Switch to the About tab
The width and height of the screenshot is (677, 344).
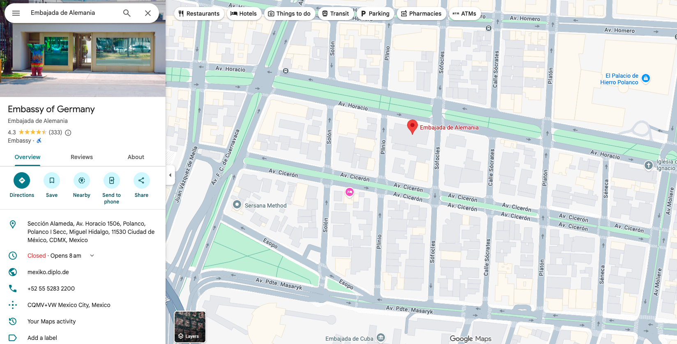pyautogui.click(x=136, y=157)
